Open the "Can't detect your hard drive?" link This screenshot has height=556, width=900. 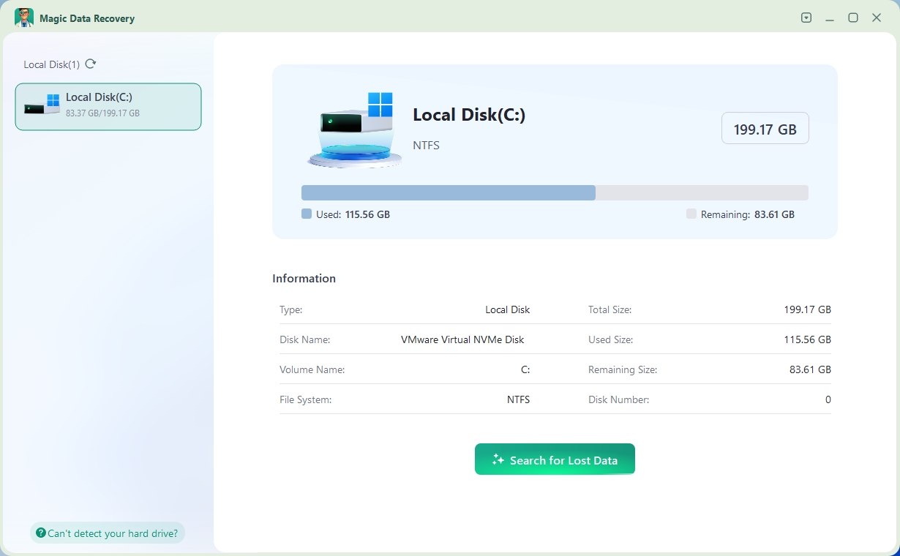click(113, 533)
